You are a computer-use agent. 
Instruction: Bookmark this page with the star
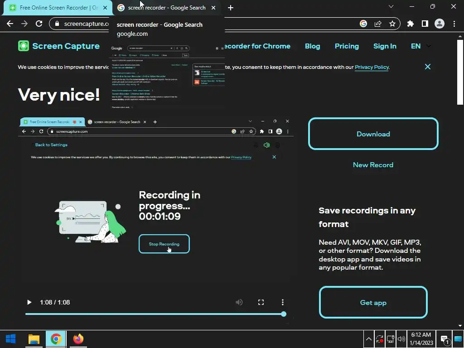point(392,24)
